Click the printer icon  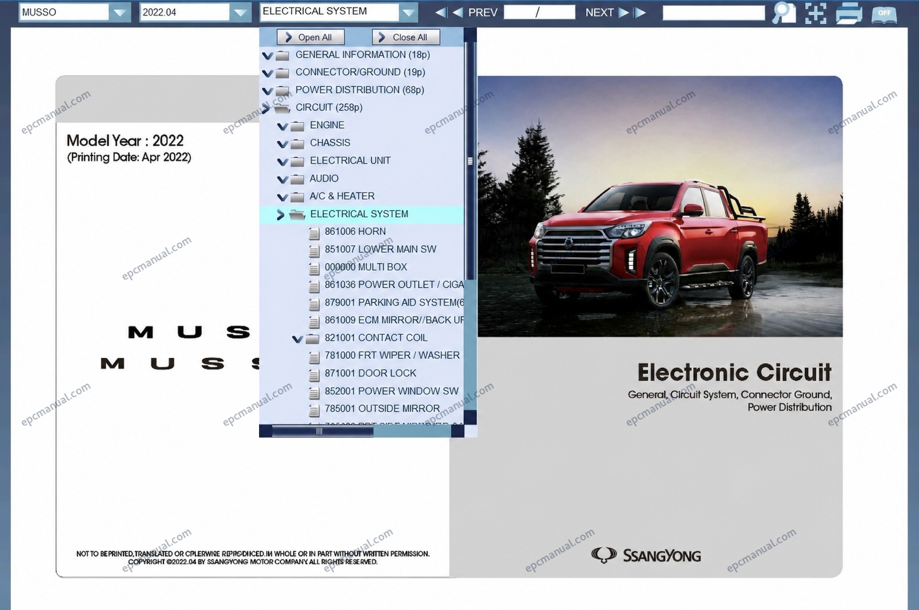point(849,12)
